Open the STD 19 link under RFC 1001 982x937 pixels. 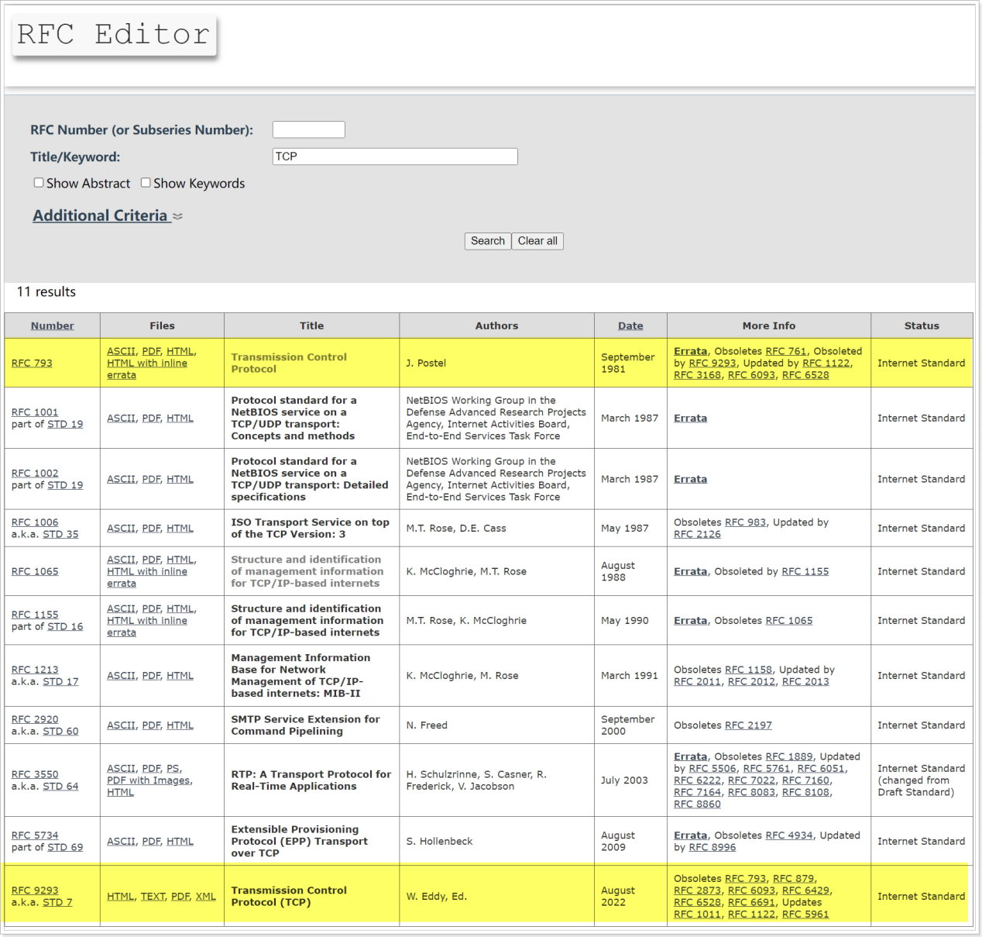[65, 424]
